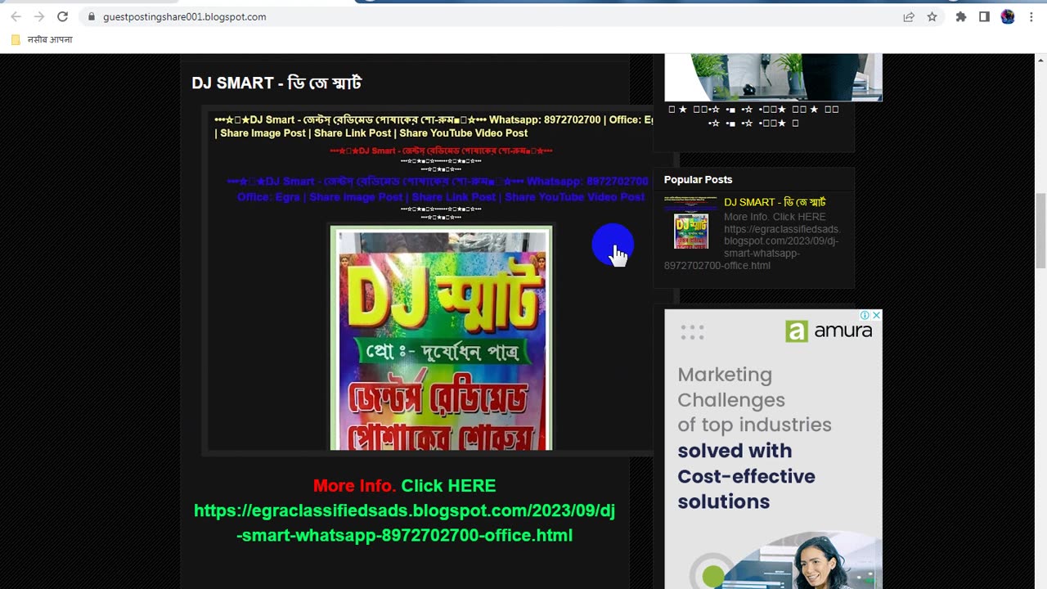1047x589 pixels.
Task: Follow the Click HERE link
Action: pos(448,485)
